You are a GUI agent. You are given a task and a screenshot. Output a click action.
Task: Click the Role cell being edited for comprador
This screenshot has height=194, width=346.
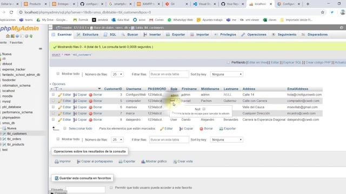175,101
